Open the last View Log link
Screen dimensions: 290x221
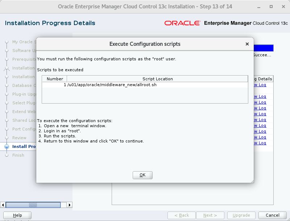point(260,143)
